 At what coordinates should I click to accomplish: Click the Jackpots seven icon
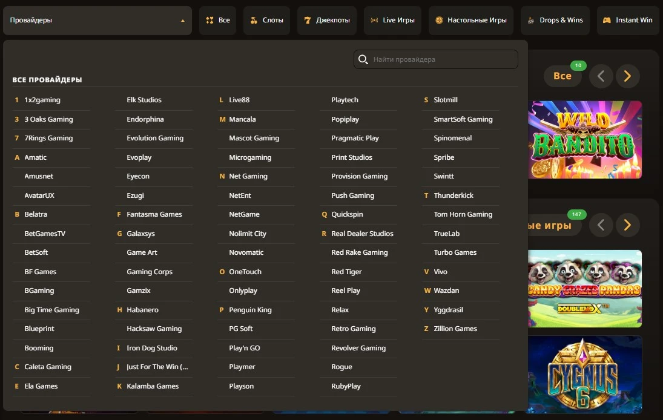308,20
